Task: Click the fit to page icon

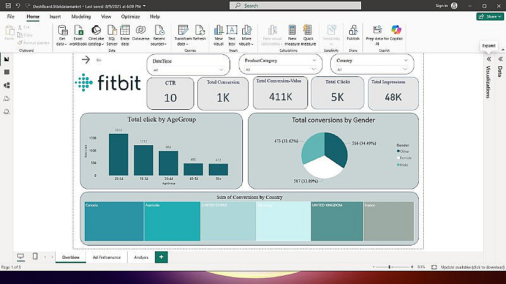Action: (434, 267)
